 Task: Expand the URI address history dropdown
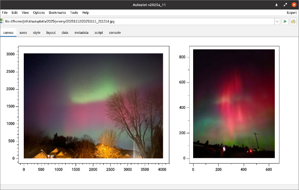[x=277, y=21]
